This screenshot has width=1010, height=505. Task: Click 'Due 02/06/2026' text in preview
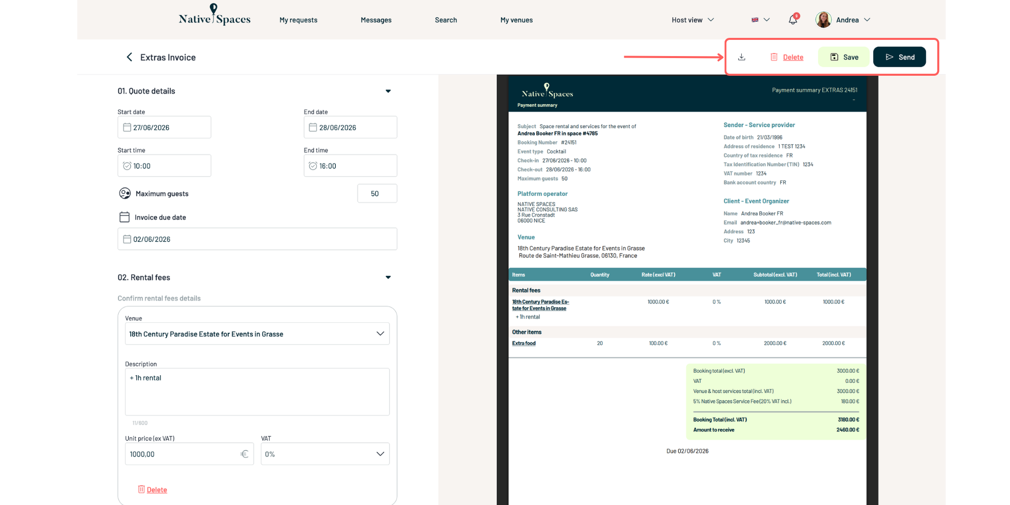687,451
